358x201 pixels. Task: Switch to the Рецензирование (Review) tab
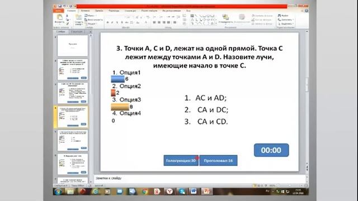[172, 11]
